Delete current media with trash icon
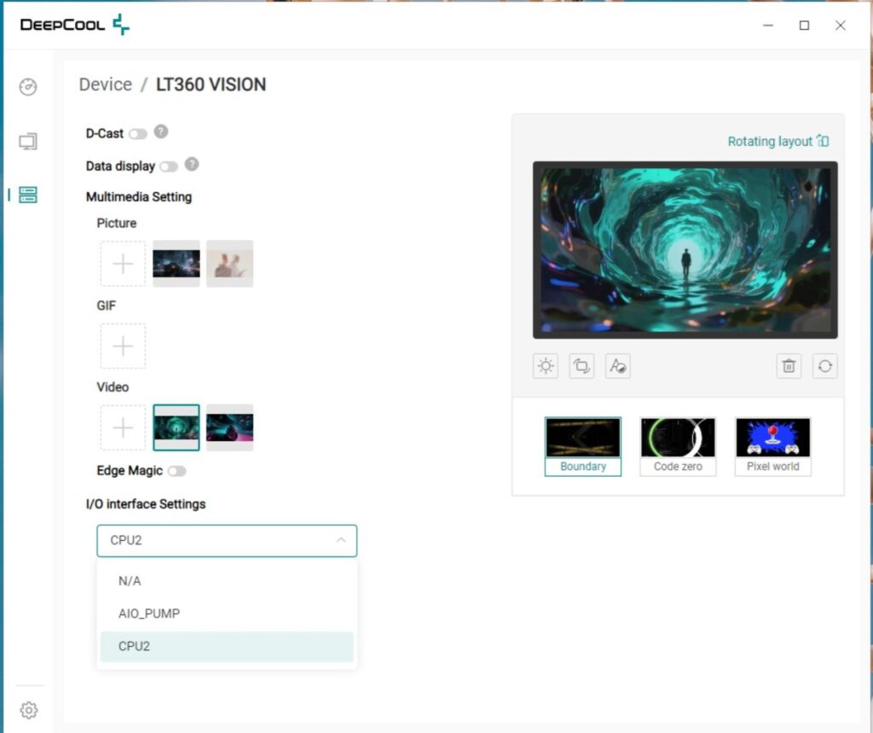Screen dimensions: 873x733 click(789, 366)
